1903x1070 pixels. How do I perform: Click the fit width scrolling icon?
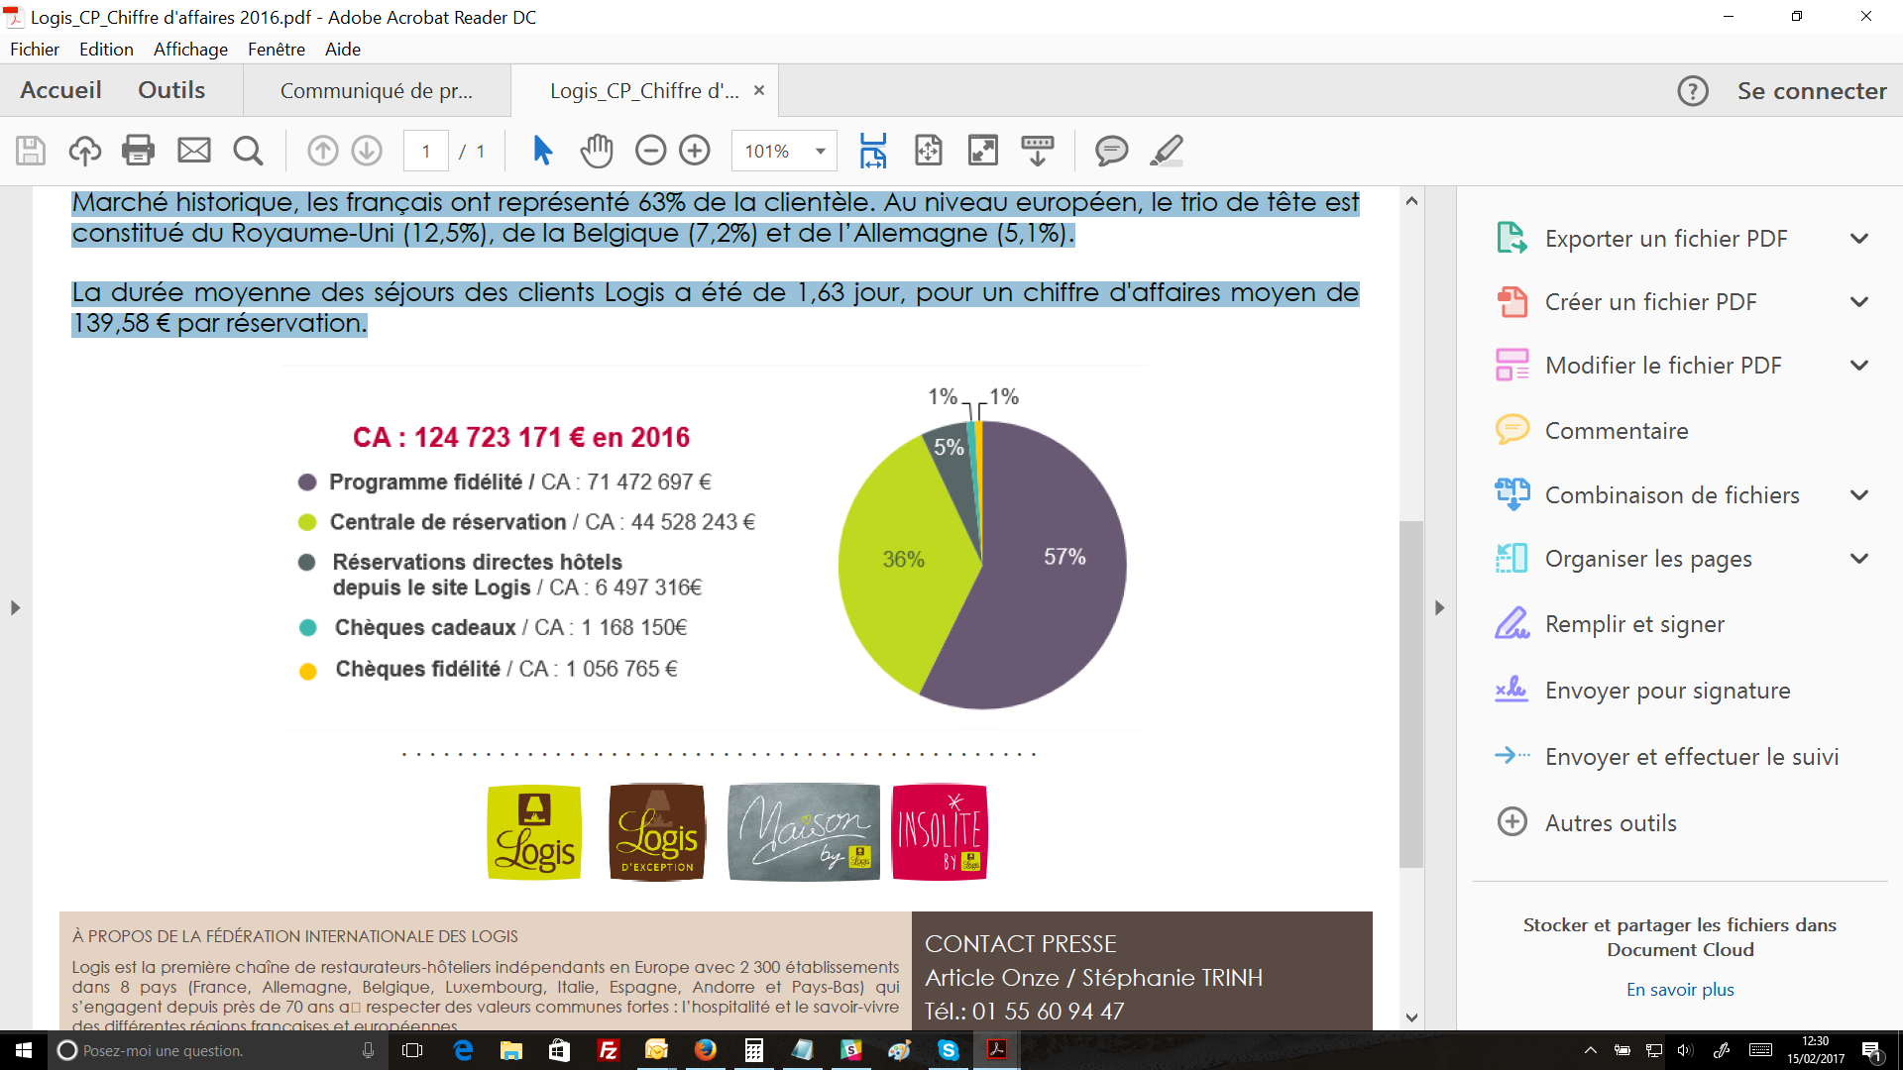(x=873, y=151)
